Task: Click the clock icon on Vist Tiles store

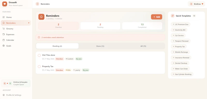Action: [43, 59]
